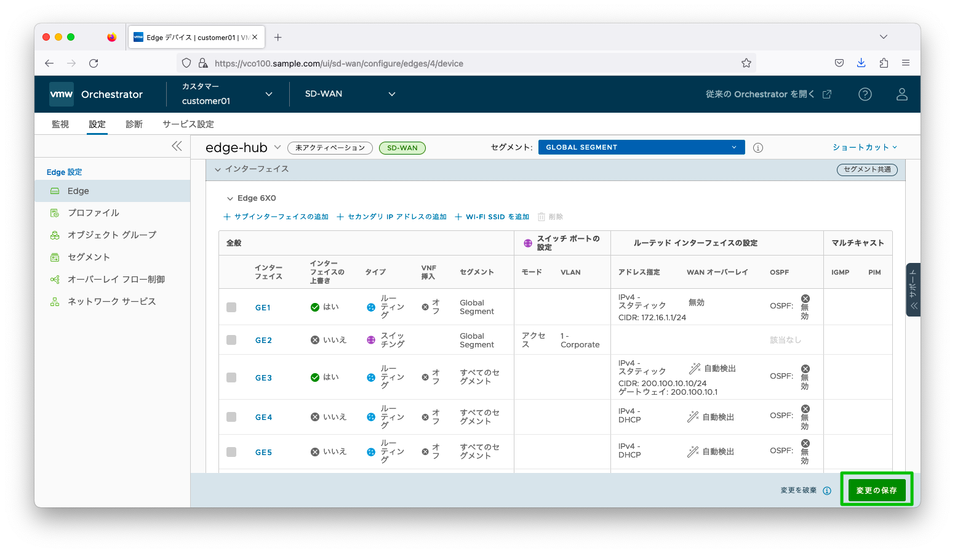The image size is (955, 553).
Task: Switch to the 診断 tab
Action: 134,124
